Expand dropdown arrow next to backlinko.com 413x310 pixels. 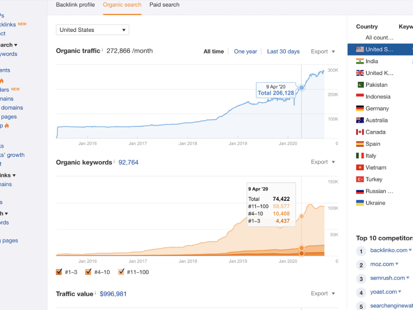[x=410, y=250]
